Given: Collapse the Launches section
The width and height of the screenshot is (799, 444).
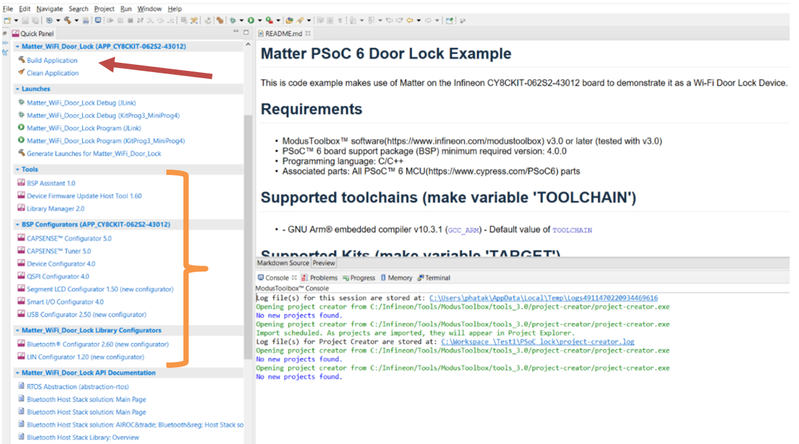Looking at the screenshot, I should [x=18, y=89].
